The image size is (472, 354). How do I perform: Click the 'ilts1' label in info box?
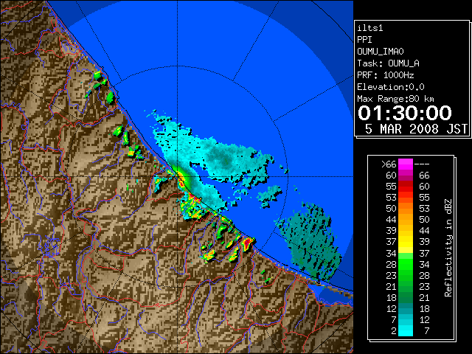(370, 28)
